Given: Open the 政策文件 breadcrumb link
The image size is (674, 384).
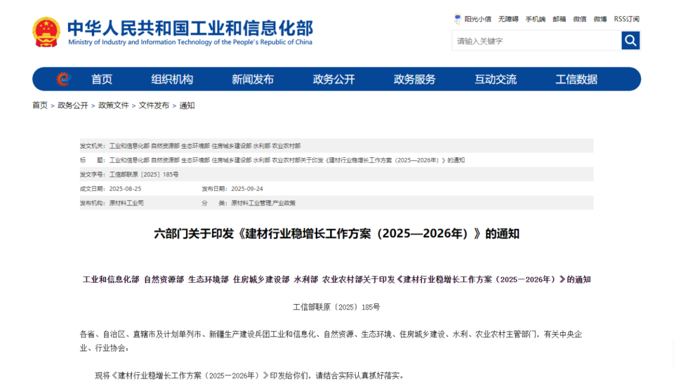Looking at the screenshot, I should point(112,106).
